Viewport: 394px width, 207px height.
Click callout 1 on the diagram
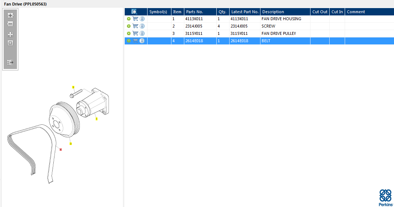[96, 119]
